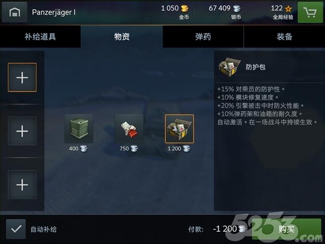
Task: Switch to the 物资 tab
Action: coord(122,37)
